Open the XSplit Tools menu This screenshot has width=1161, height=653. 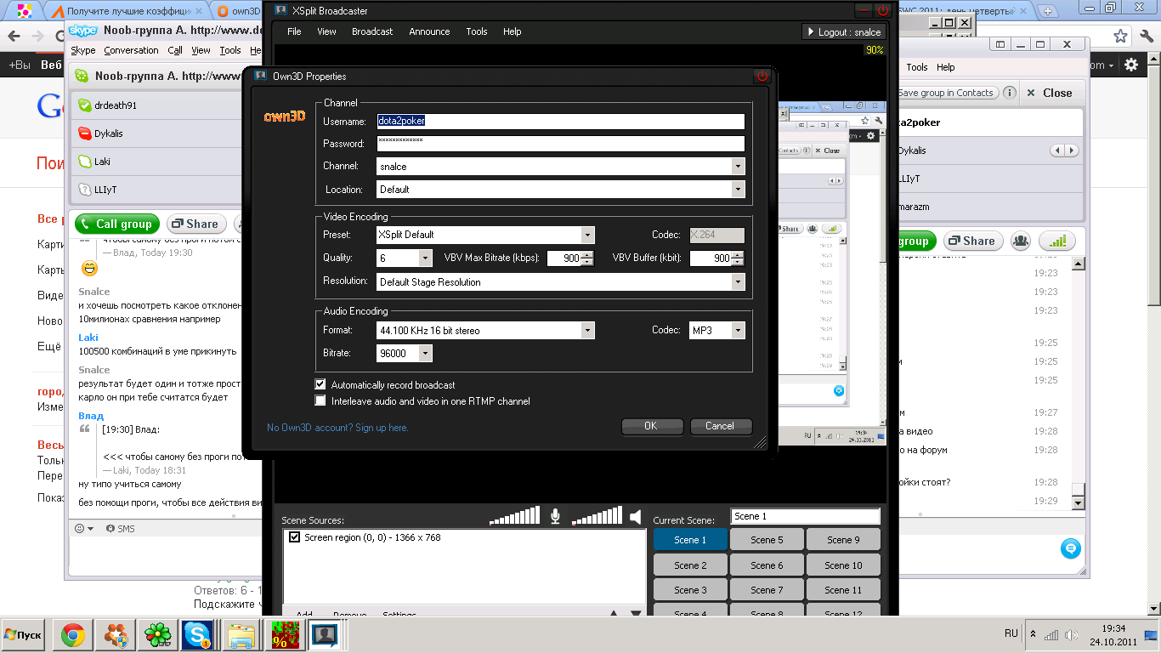[477, 31]
